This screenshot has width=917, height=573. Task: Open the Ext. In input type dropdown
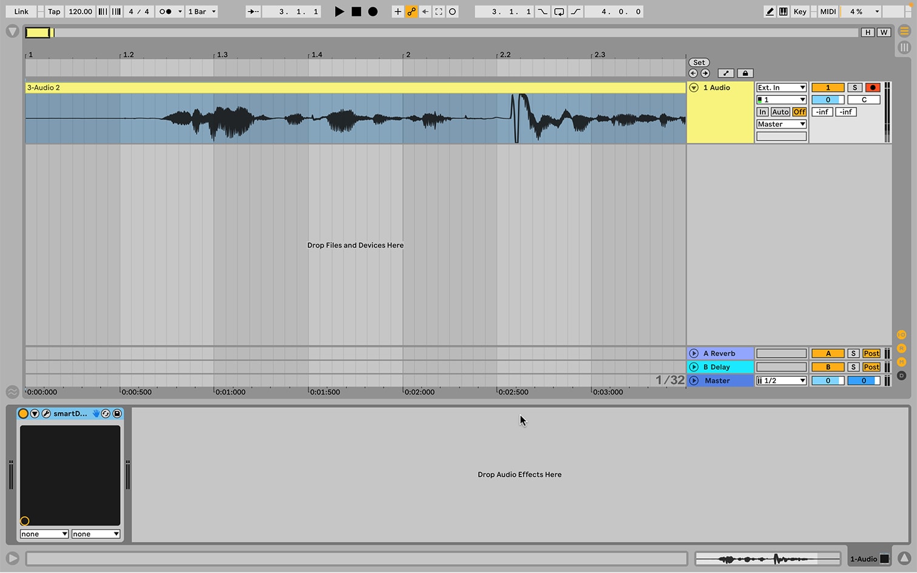click(x=781, y=88)
